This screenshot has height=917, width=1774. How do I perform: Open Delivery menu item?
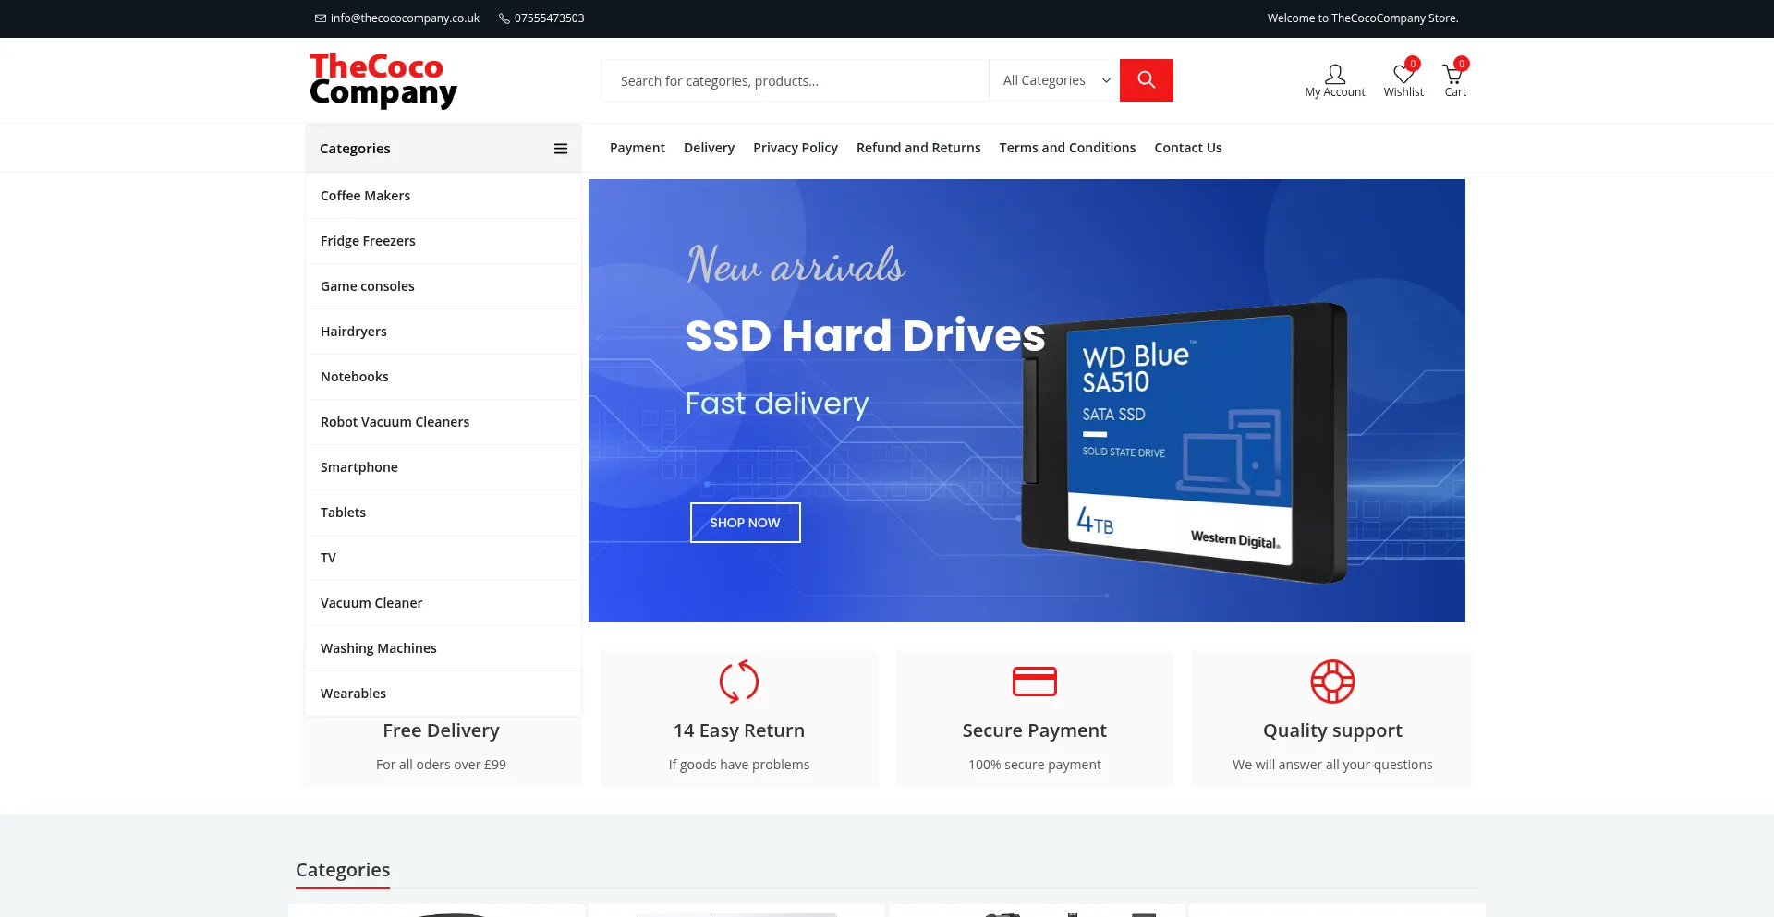(709, 148)
